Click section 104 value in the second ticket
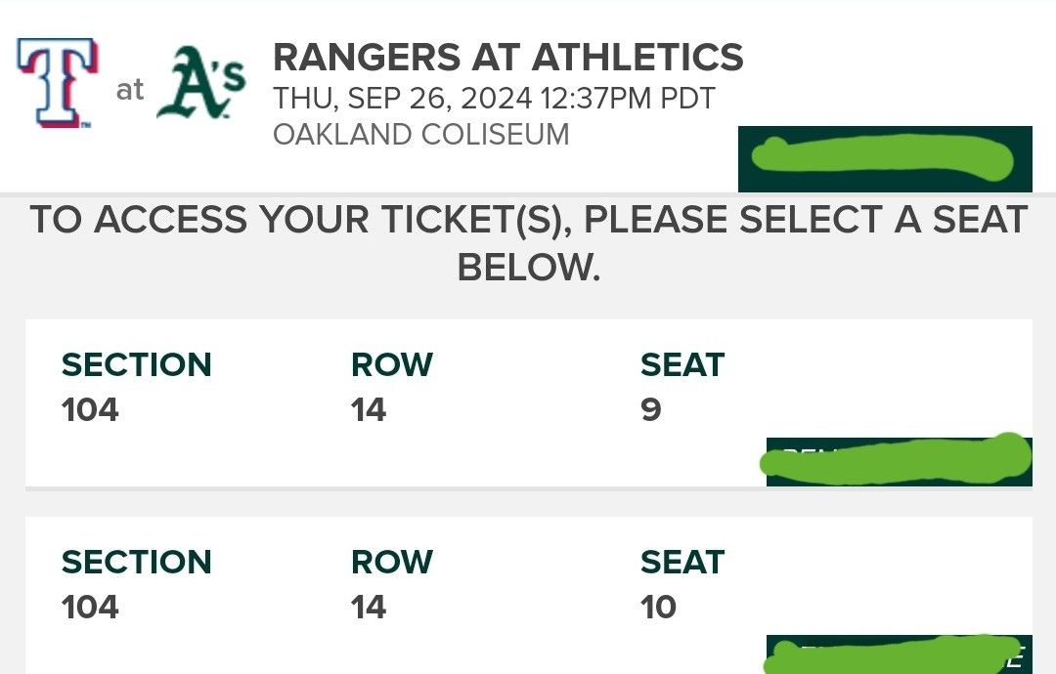 coord(90,607)
